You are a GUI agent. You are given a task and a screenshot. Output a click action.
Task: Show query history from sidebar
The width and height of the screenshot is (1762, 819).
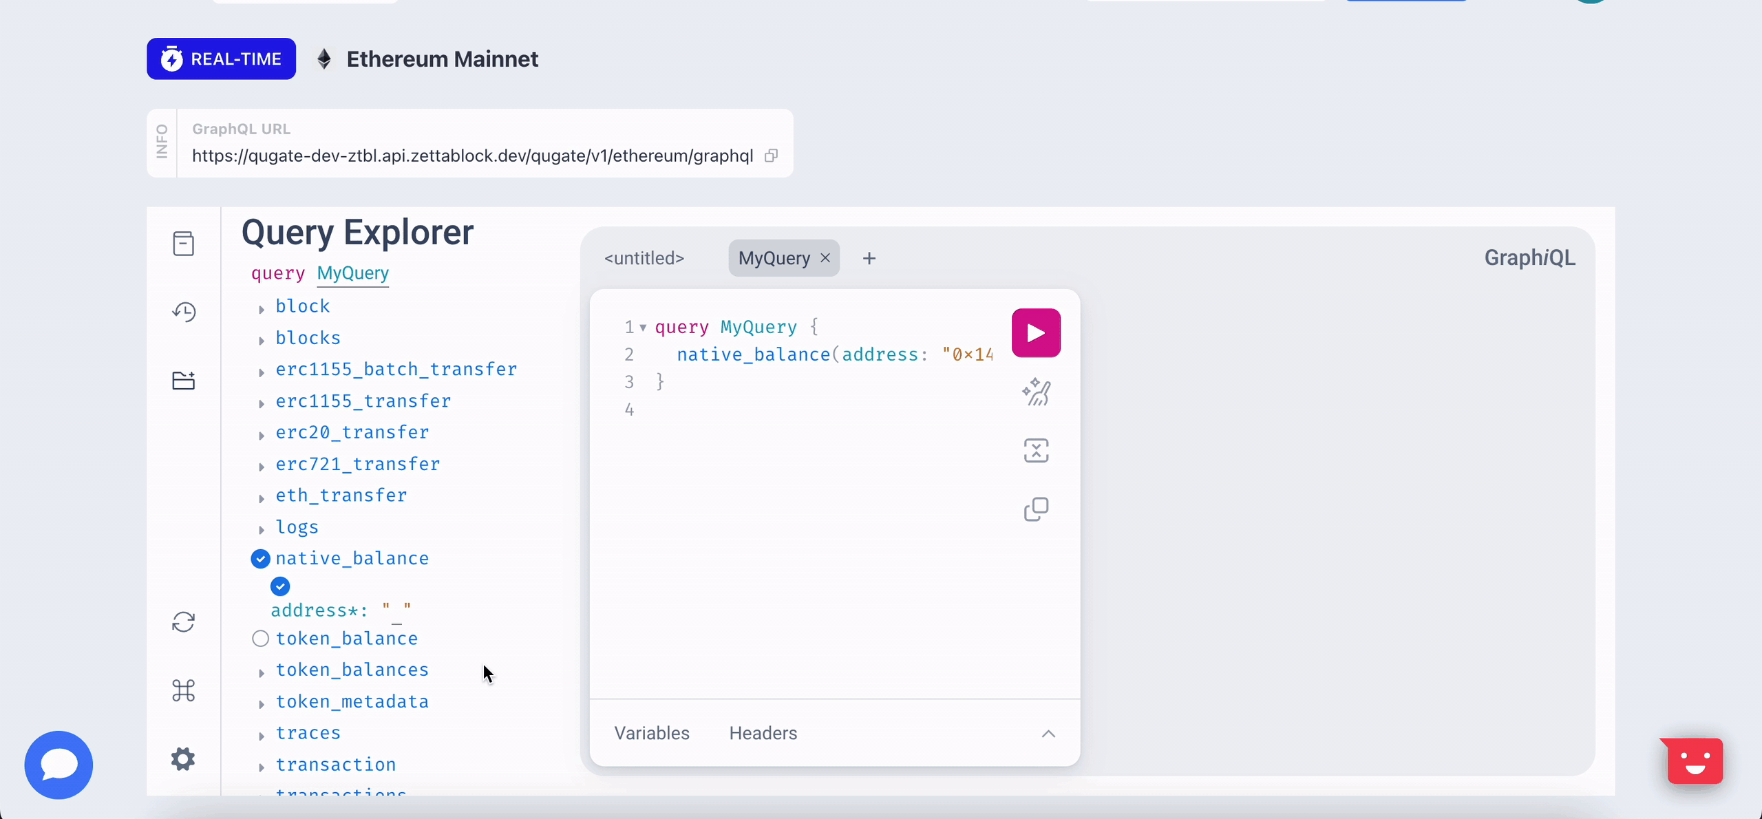pos(183,312)
